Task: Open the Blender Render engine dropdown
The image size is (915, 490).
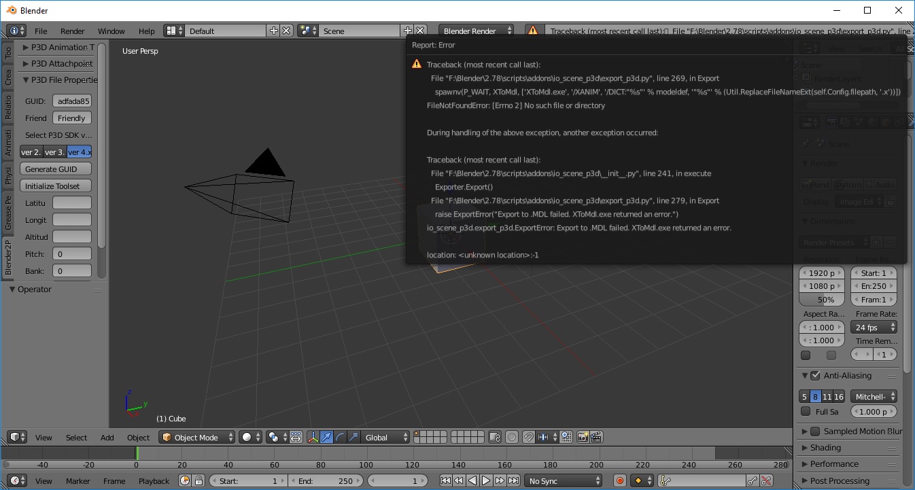Action: pyautogui.click(x=476, y=30)
